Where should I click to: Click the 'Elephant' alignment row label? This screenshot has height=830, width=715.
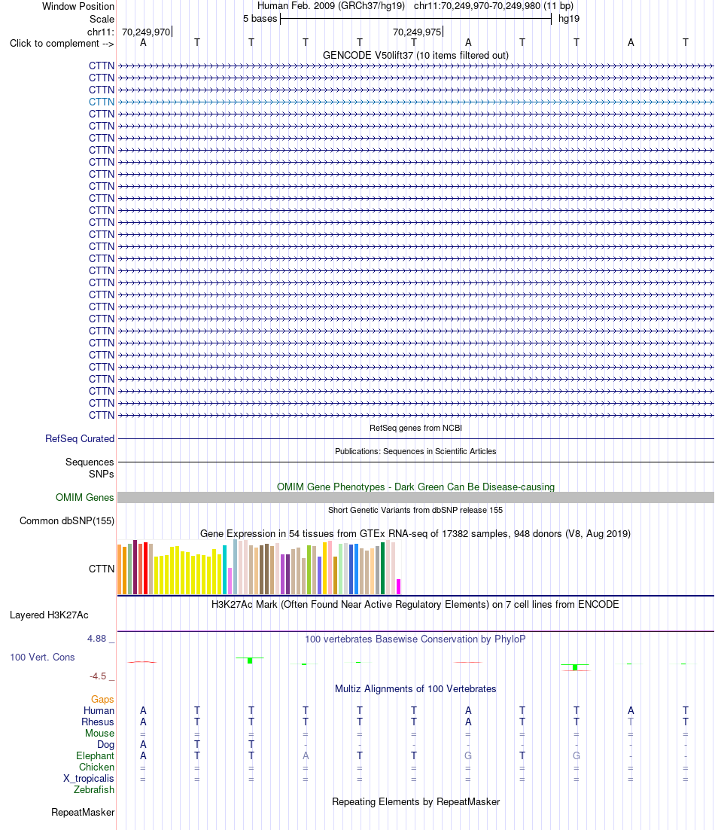pos(95,756)
